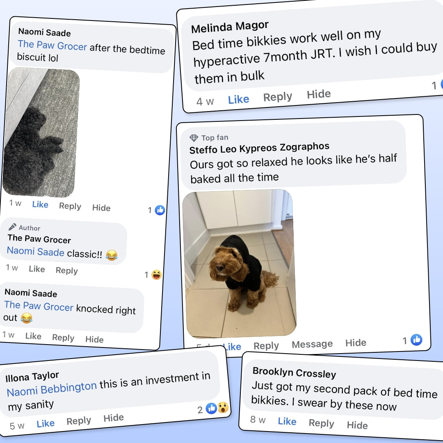Click the like reaction icon on Steffo's comment
Screen dimensions: 443x443
tap(416, 340)
